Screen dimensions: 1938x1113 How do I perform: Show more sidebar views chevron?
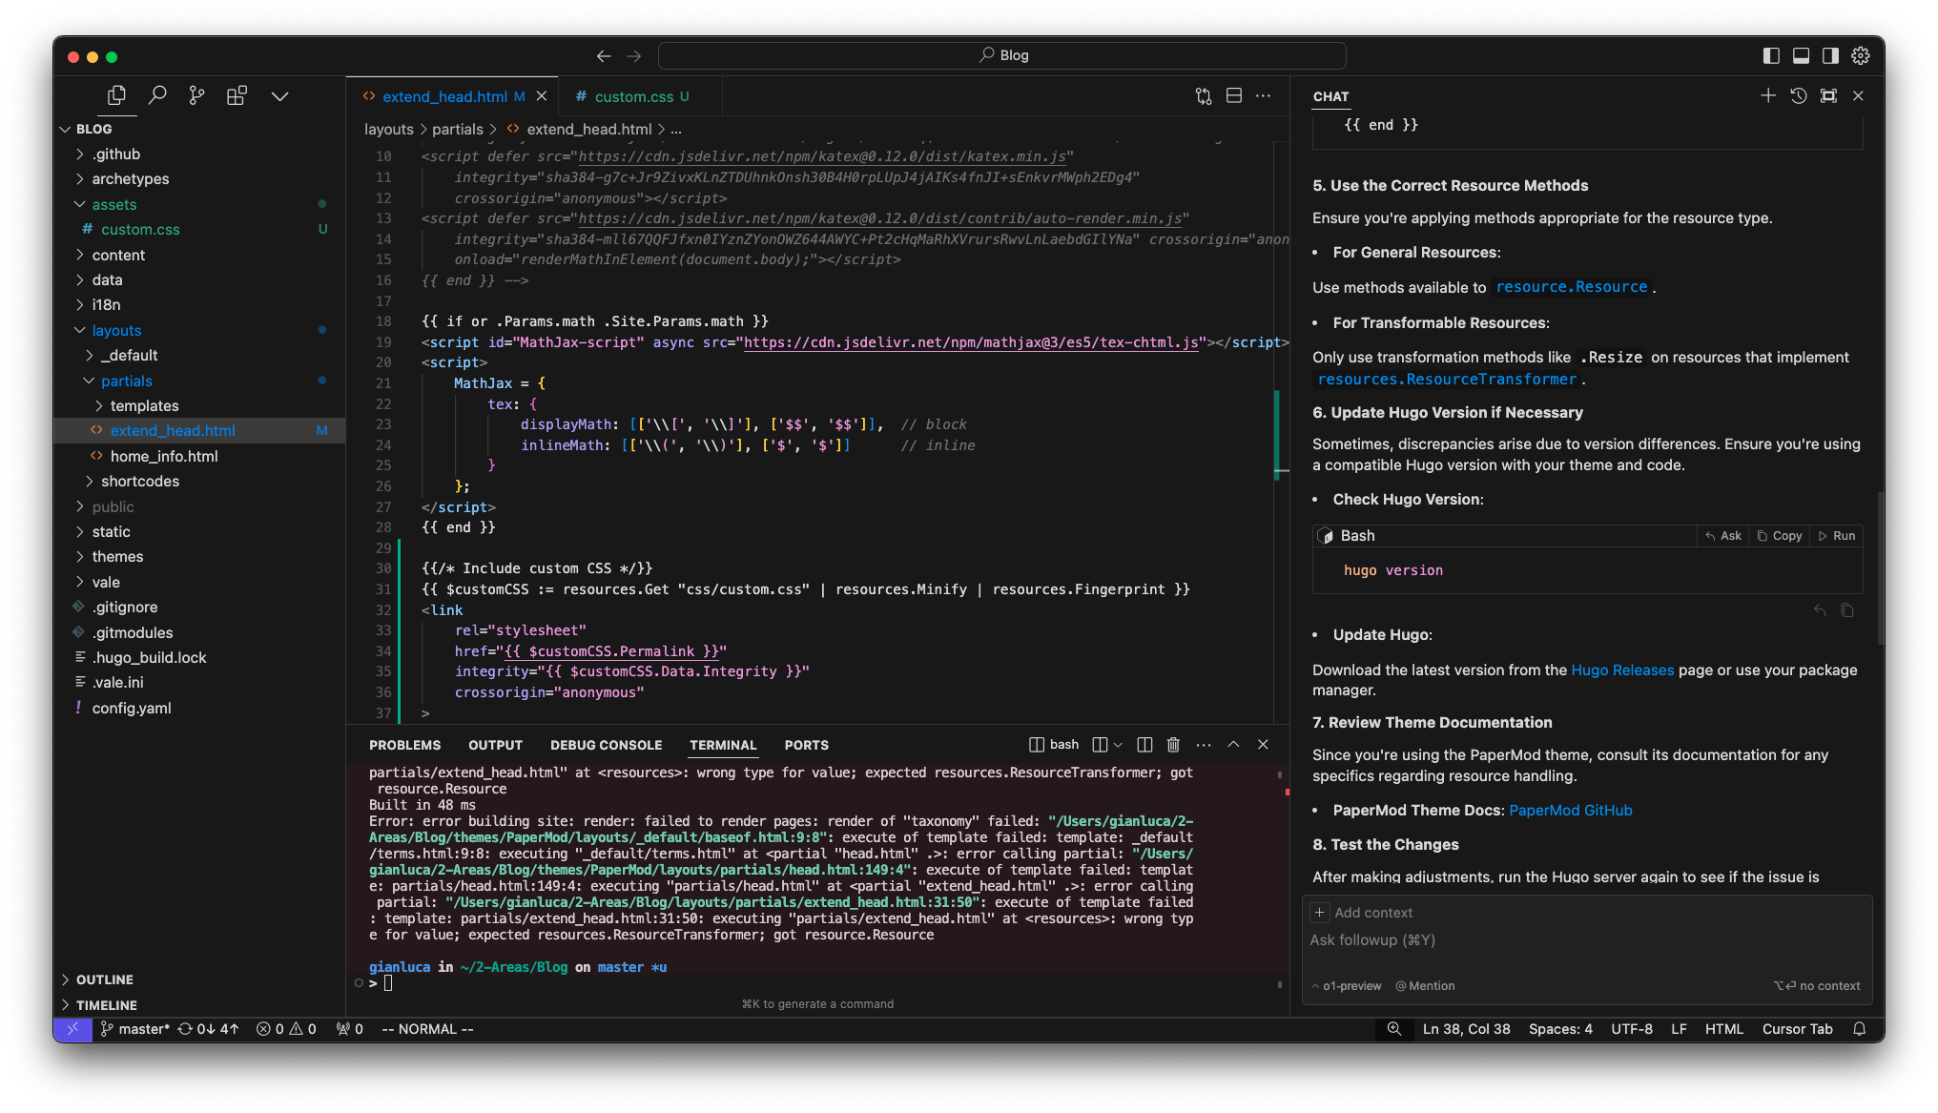coord(279,96)
